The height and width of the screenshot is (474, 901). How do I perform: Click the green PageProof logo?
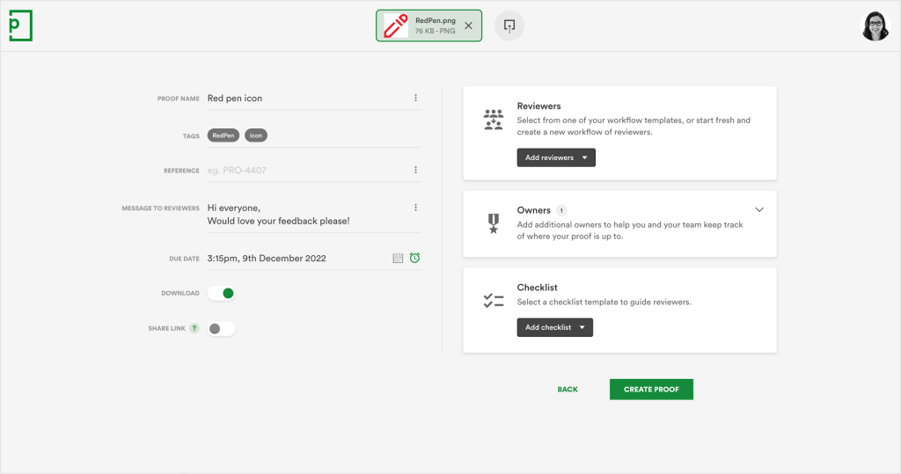(x=21, y=26)
